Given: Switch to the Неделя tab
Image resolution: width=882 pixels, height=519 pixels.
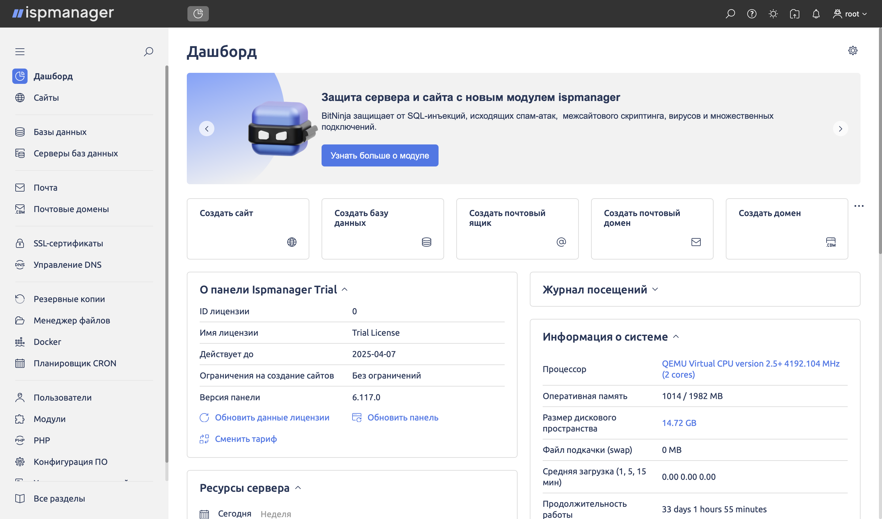Looking at the screenshot, I should [x=275, y=513].
